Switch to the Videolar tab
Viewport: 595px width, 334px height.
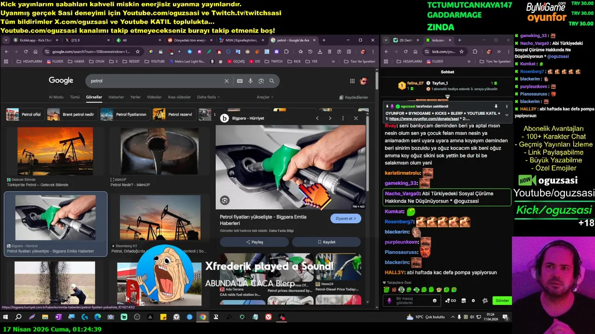tap(154, 97)
